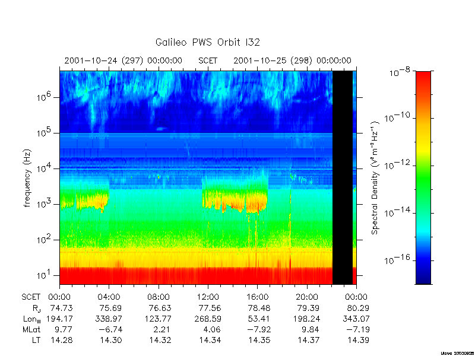Screen dimensions: 475x356
Task: Select the '2001-10-24 (297) 00:00:00' date label
Action: click(x=123, y=61)
